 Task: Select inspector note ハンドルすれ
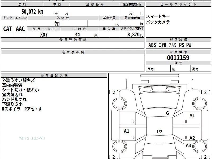coord(14,99)
